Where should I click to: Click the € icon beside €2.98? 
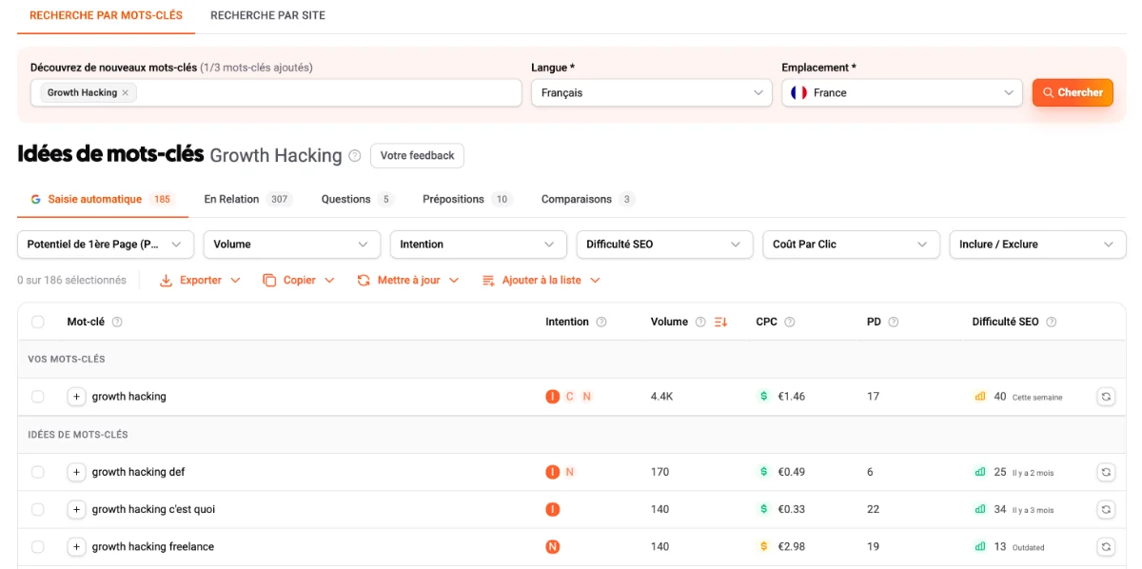click(763, 547)
